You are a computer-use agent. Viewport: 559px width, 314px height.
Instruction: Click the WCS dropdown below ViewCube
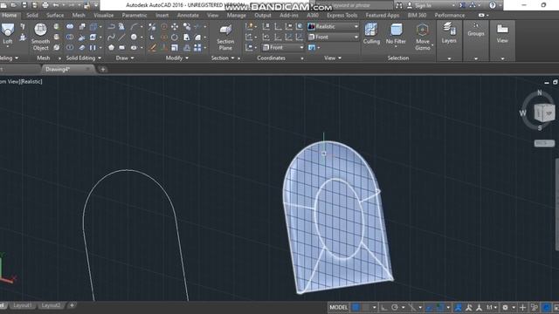coord(544,143)
